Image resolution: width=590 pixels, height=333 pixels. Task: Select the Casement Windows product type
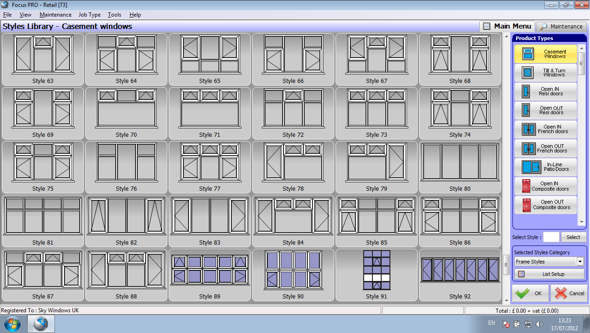pyautogui.click(x=545, y=54)
